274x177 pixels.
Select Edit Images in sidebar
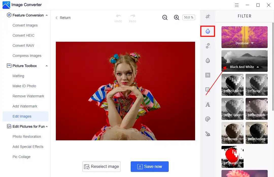(26, 116)
